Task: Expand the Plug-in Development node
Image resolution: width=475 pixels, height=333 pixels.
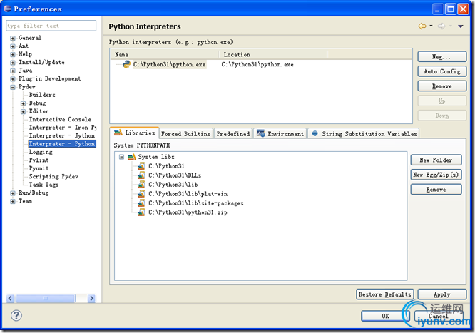Action: coord(12,78)
